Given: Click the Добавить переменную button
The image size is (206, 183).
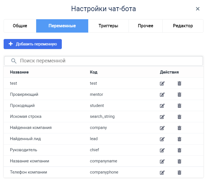Looking at the screenshot, I should pyautogui.click(x=33, y=44).
